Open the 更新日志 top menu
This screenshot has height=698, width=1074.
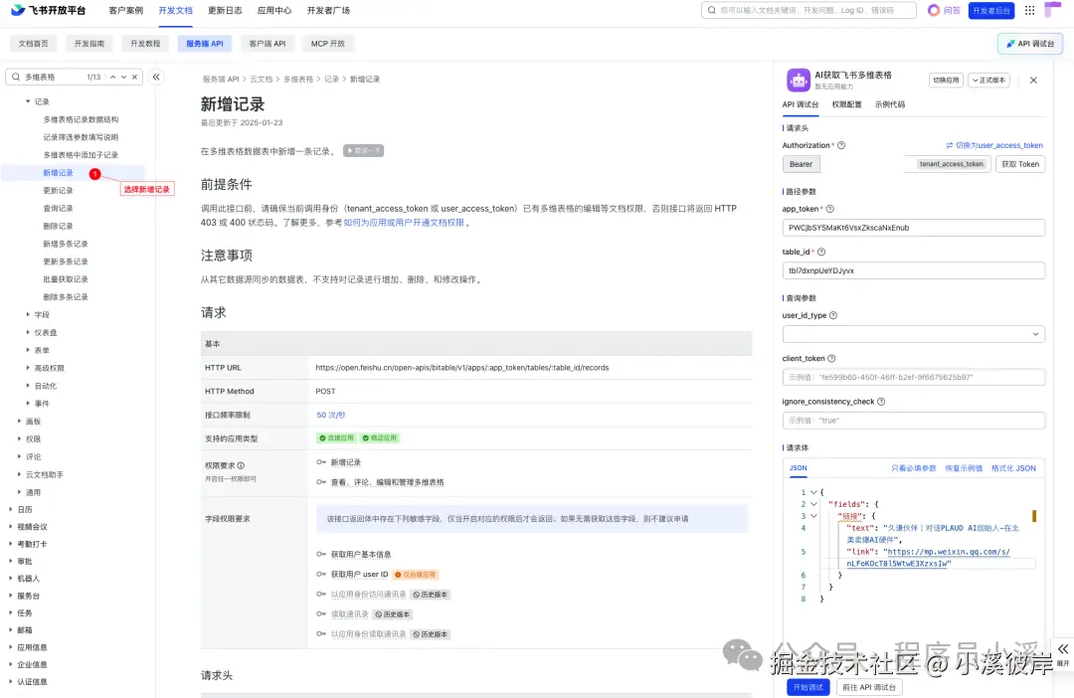tap(225, 10)
